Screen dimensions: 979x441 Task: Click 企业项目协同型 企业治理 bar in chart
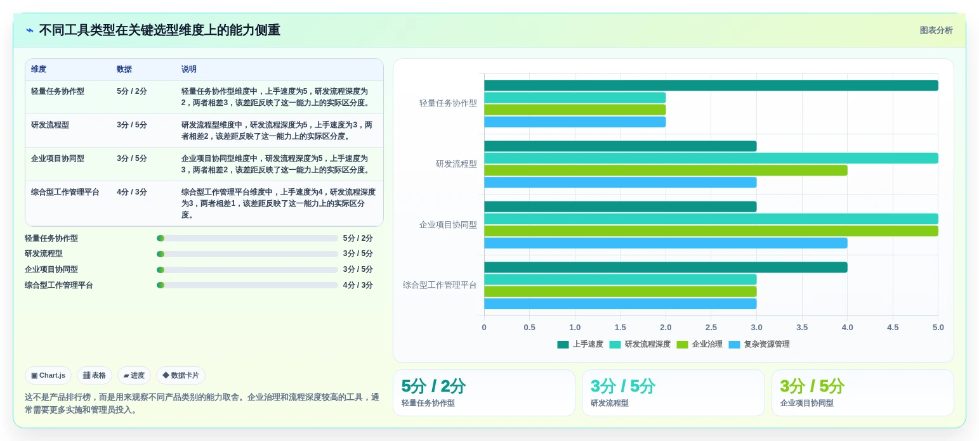point(711,231)
